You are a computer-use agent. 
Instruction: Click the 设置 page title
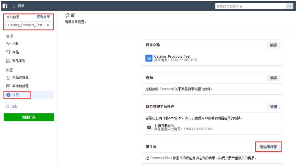(70, 15)
